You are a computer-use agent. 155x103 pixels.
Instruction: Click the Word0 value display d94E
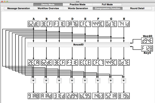click(x=147, y=40)
